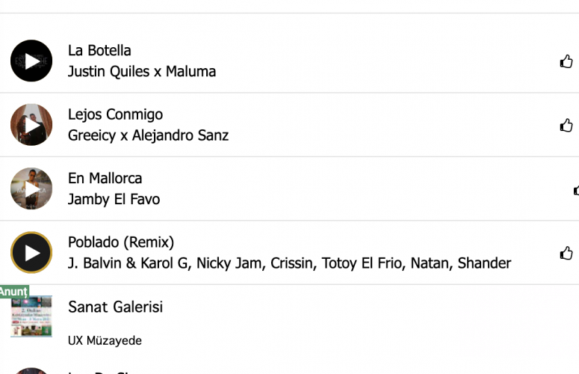Select artist Greeicy x Alejandro Sanz
The image size is (579, 374).
(x=148, y=135)
